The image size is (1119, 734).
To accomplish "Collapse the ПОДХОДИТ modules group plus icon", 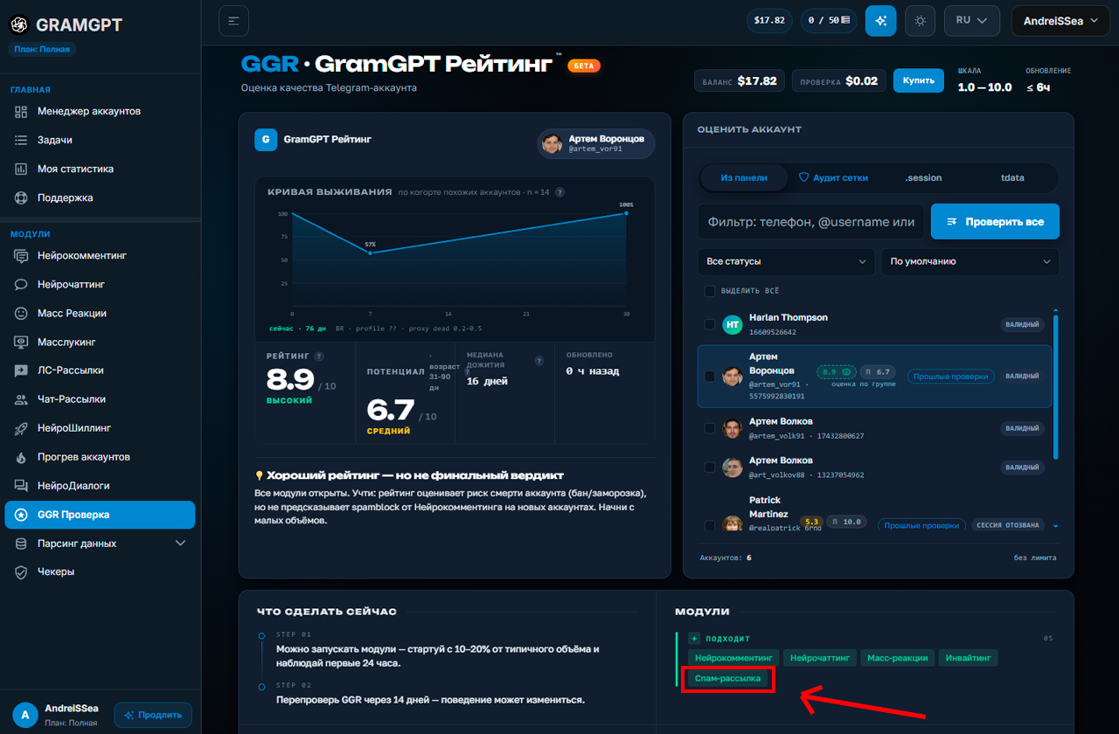I will (694, 639).
